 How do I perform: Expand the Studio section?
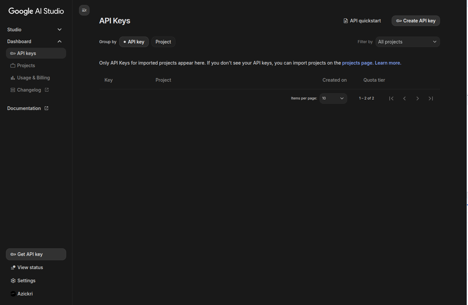[60, 30]
